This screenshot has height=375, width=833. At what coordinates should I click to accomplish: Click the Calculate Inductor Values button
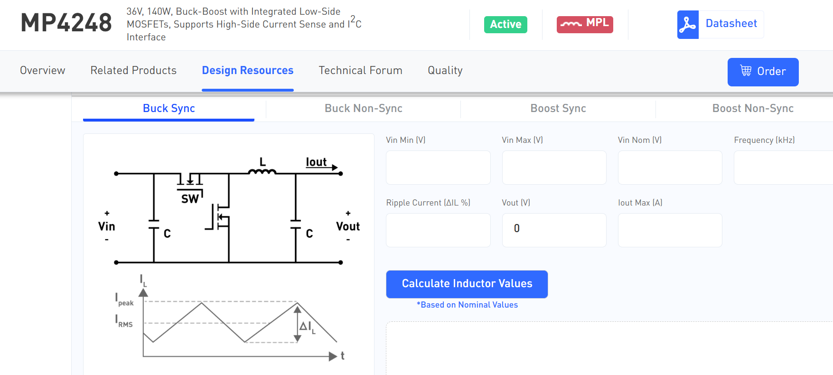pyautogui.click(x=467, y=284)
